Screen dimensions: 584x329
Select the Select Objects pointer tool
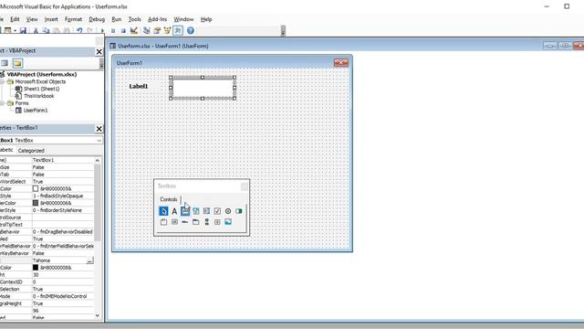pyautogui.click(x=163, y=211)
